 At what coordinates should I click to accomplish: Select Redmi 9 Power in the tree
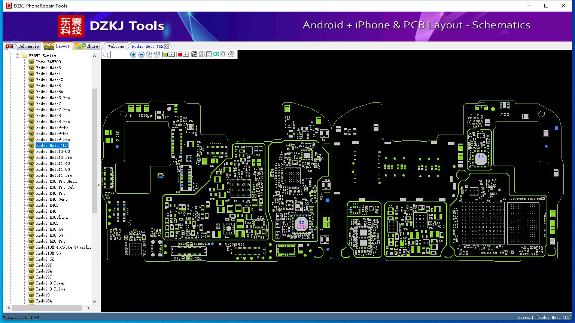tap(51, 283)
